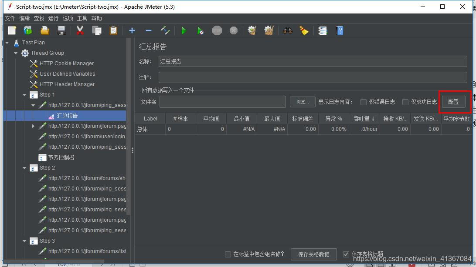
Task: Click the tree panel horizontal scrollbar
Action: [54, 261]
